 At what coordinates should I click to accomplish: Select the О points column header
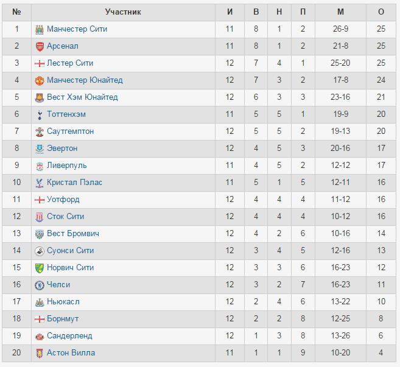click(381, 12)
